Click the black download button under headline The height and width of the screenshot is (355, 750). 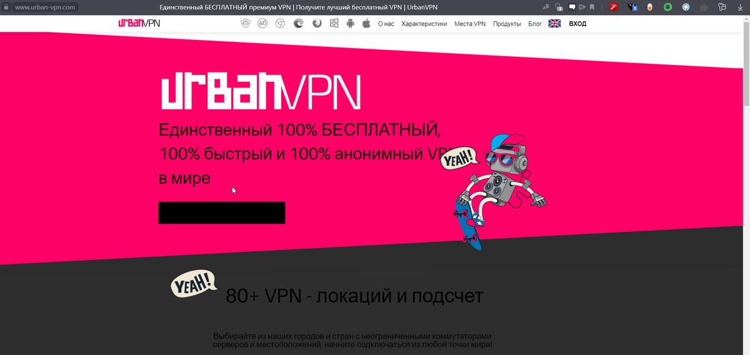pos(222,212)
